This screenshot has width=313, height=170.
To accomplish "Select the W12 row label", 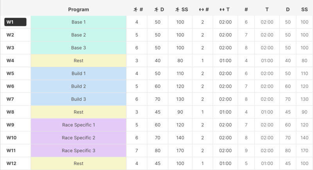I will click(11, 163).
